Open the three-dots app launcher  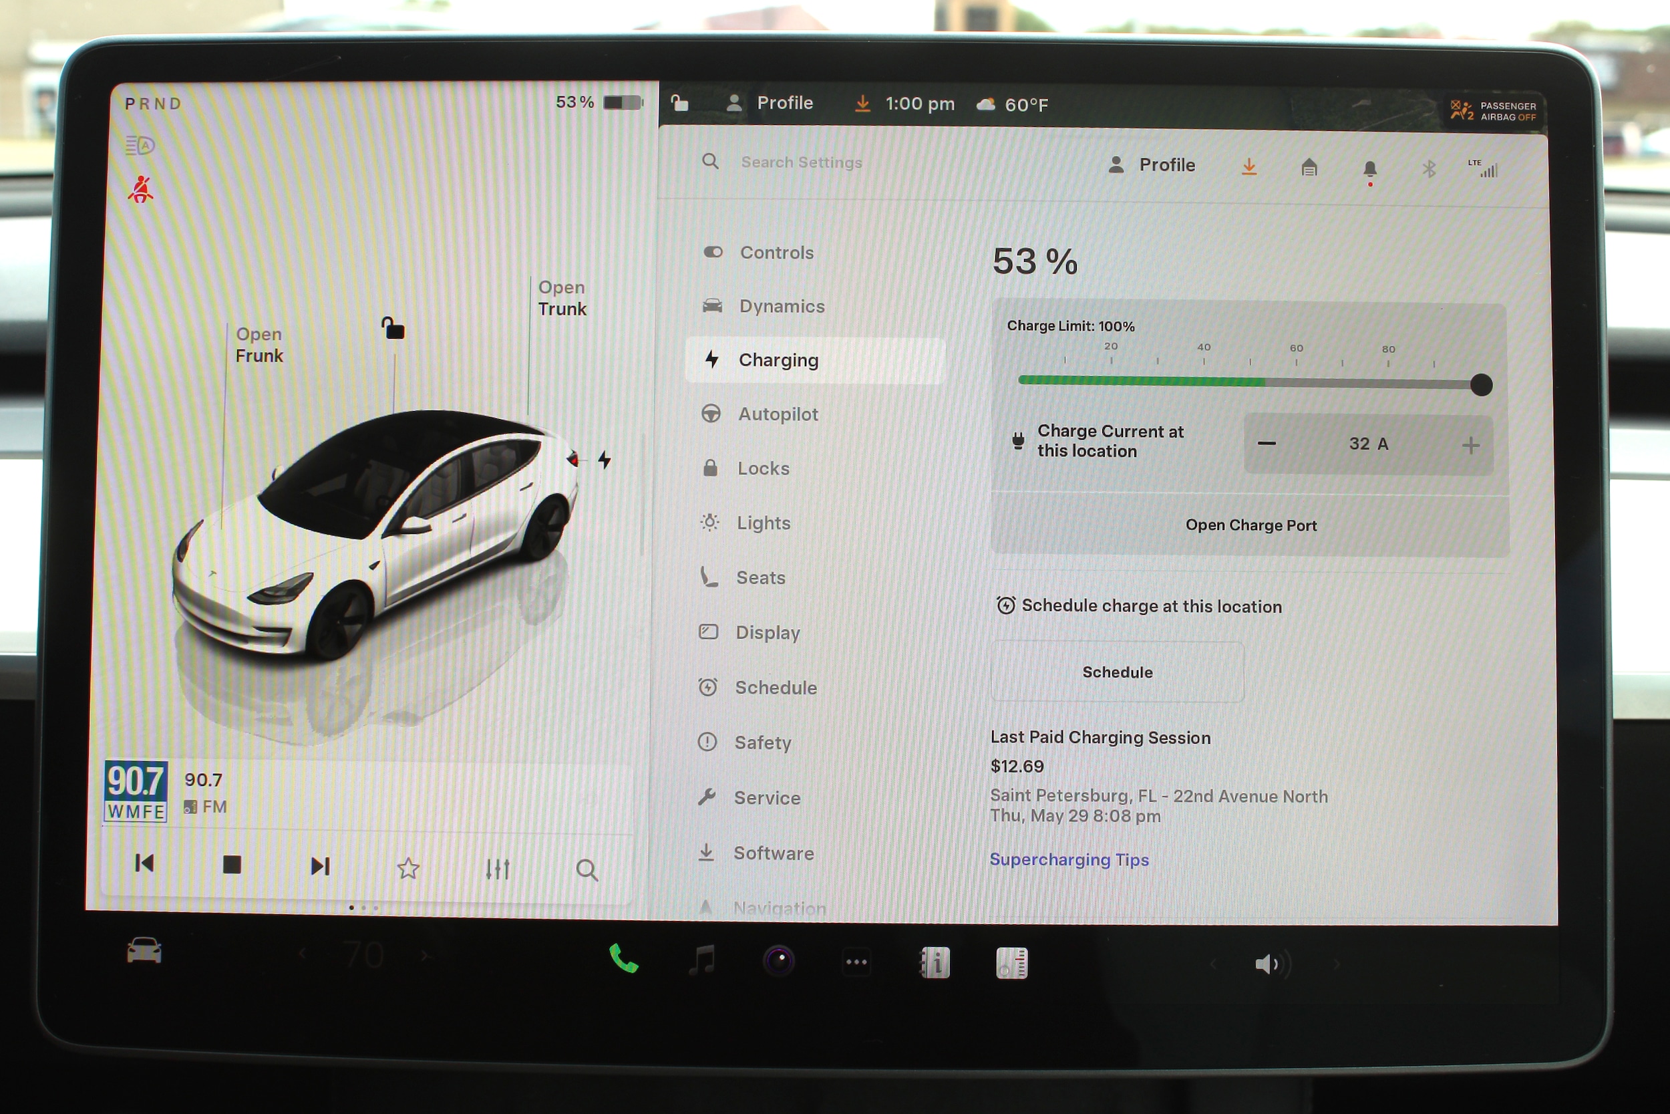click(856, 963)
